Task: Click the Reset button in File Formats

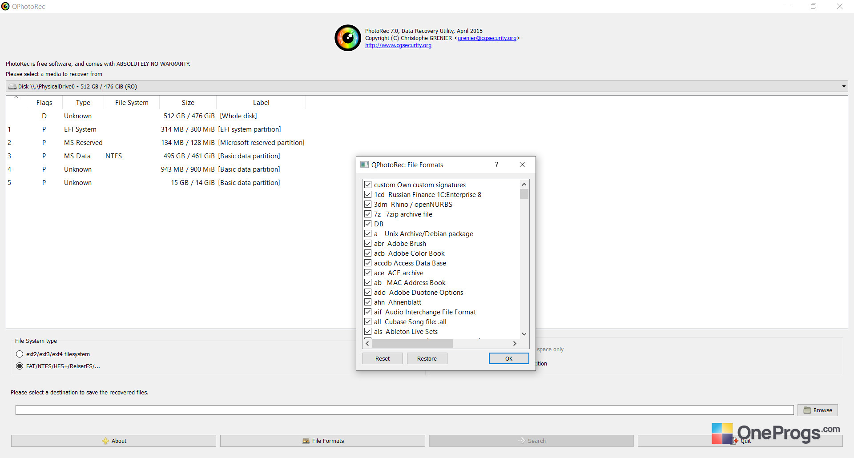Action: [383, 358]
